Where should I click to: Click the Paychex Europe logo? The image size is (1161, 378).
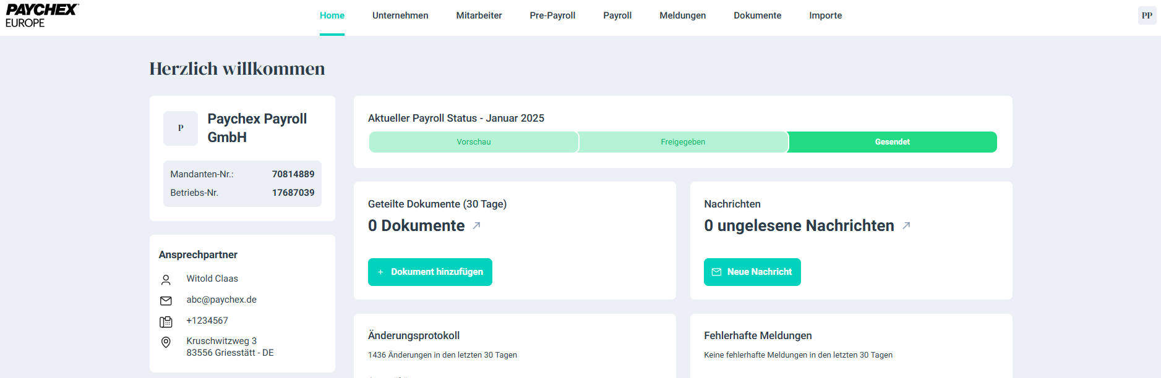pos(42,15)
